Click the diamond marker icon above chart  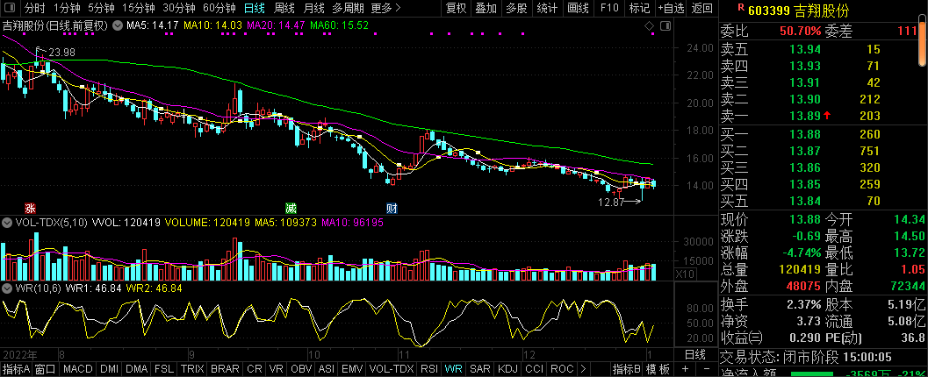point(651,25)
